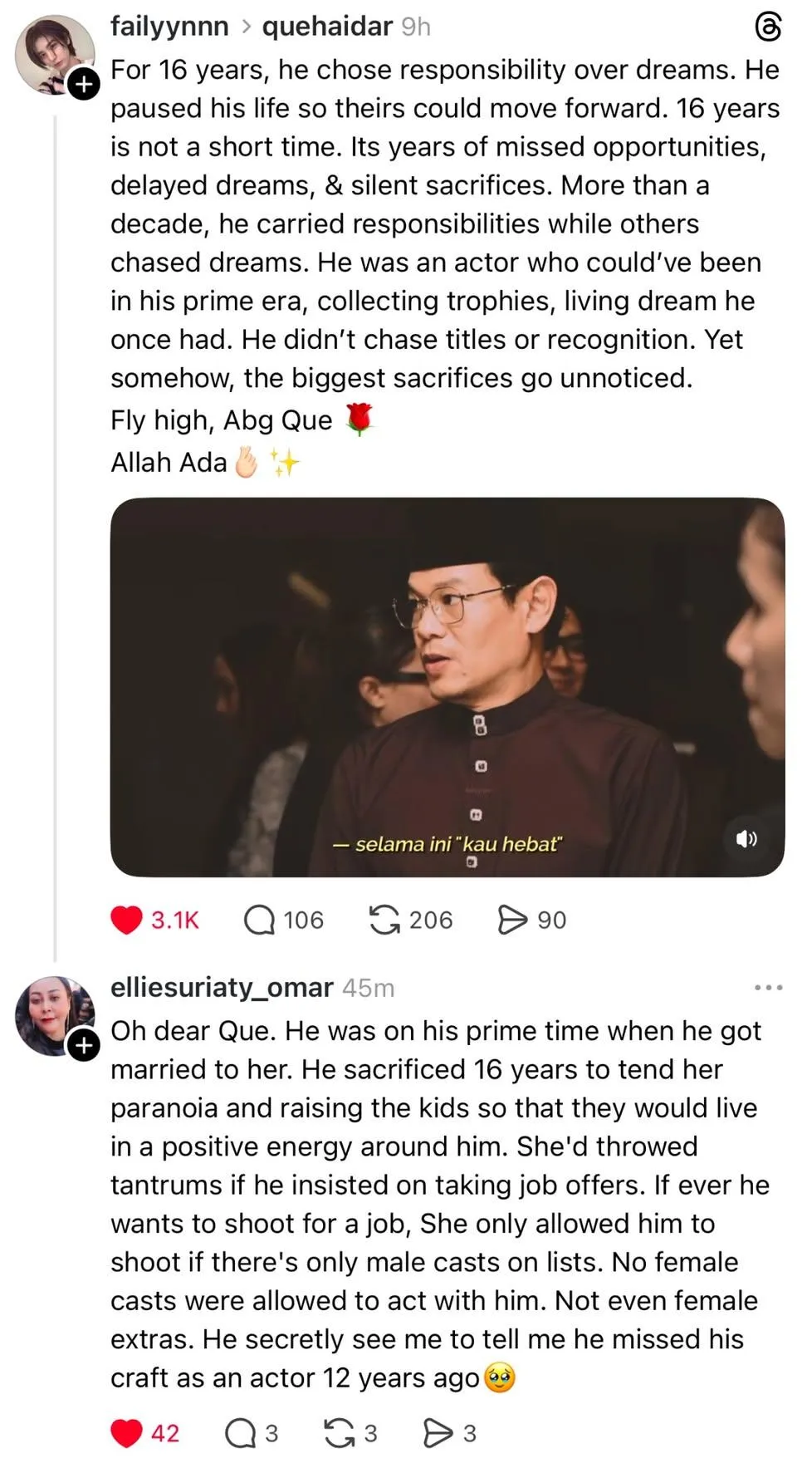Open quehaidar profile link

326,27
